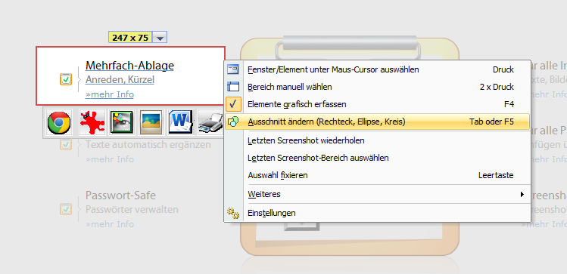Click the Chrome icon in the toolbar
Image resolution: width=567 pixels, height=274 pixels.
(x=59, y=122)
